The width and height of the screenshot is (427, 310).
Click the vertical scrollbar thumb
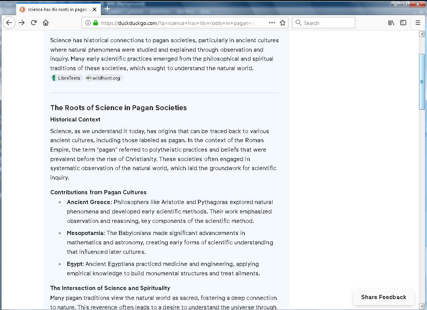(x=422, y=81)
